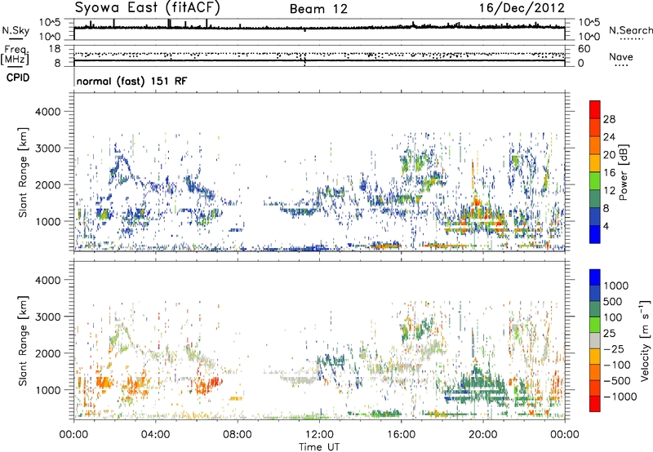Select velocity color bar segment between -500 and -1000
This screenshot has height=452, width=653.
(x=595, y=388)
